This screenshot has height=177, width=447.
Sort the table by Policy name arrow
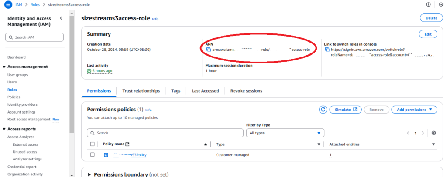[206, 144]
